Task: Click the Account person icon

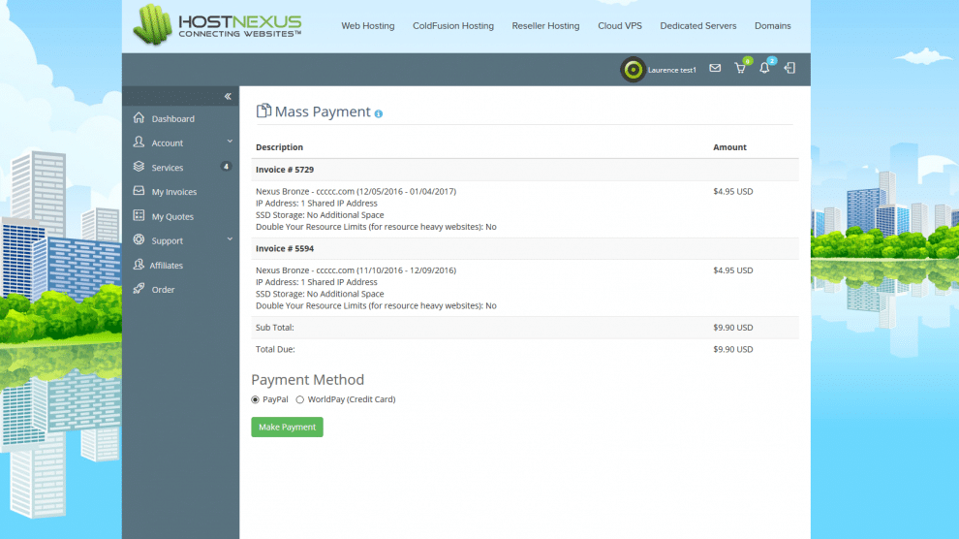Action: click(x=139, y=142)
